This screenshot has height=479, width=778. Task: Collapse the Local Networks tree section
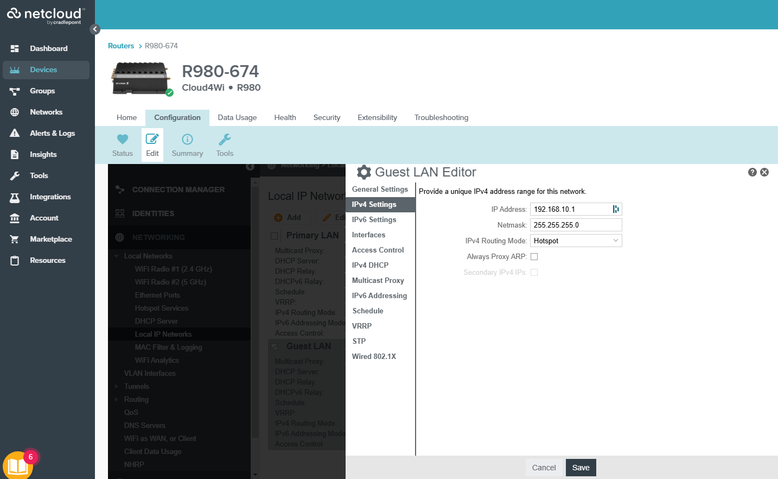(117, 256)
